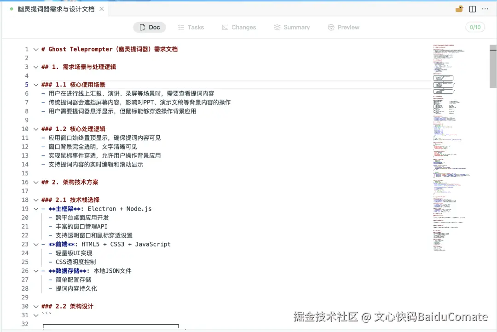Click the line '窗口背景完全透明，文字清晰可见'

coord(89,147)
